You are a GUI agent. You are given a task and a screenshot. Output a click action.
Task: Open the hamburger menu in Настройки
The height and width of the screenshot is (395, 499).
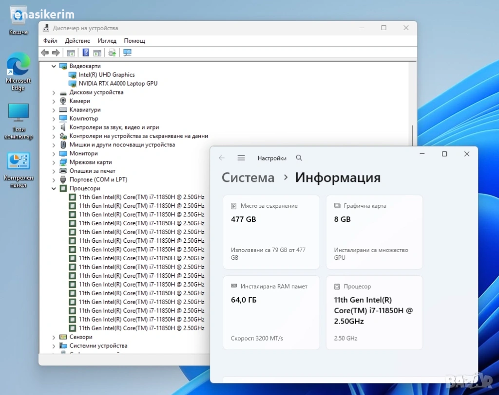click(x=241, y=158)
